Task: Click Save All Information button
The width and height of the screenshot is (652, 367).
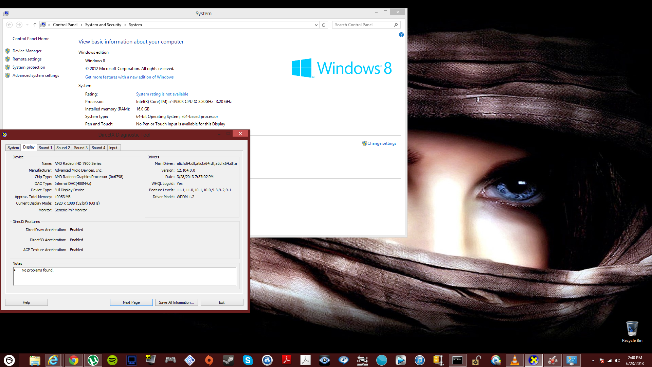Action: point(176,302)
